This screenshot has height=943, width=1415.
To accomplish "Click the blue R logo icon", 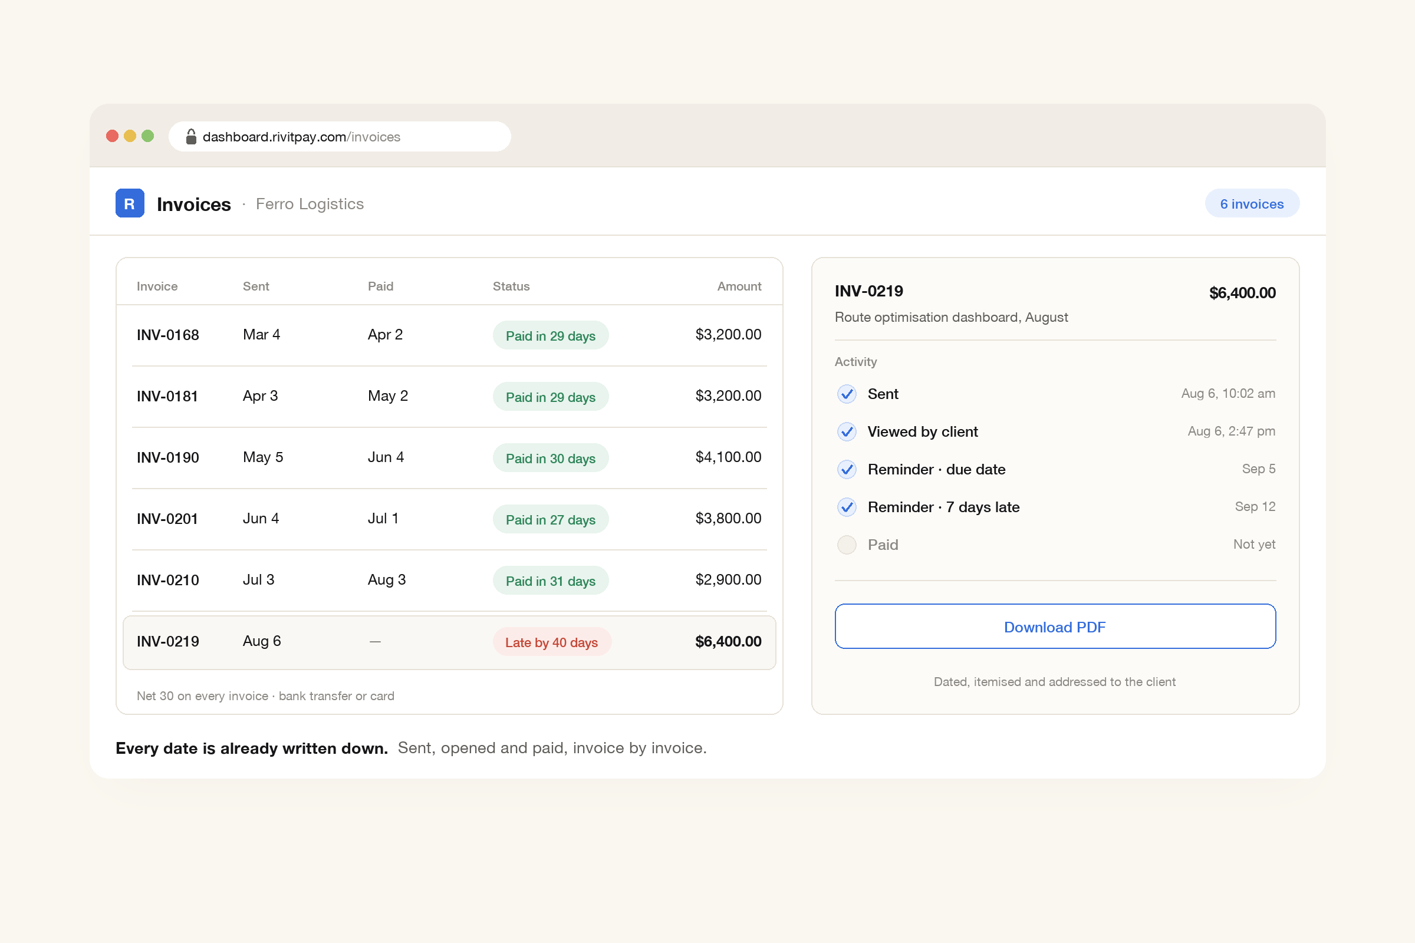I will coord(129,203).
